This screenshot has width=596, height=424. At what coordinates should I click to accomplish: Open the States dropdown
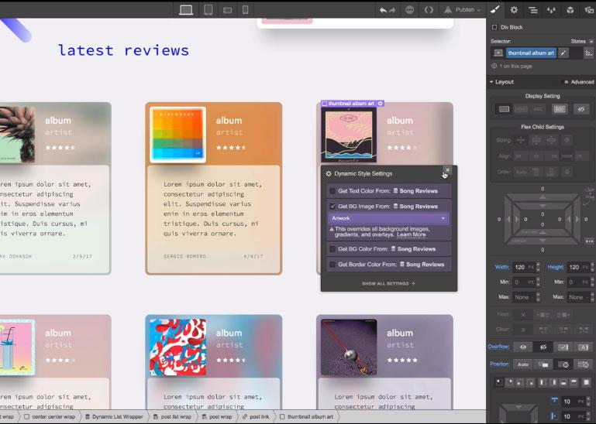coord(582,41)
